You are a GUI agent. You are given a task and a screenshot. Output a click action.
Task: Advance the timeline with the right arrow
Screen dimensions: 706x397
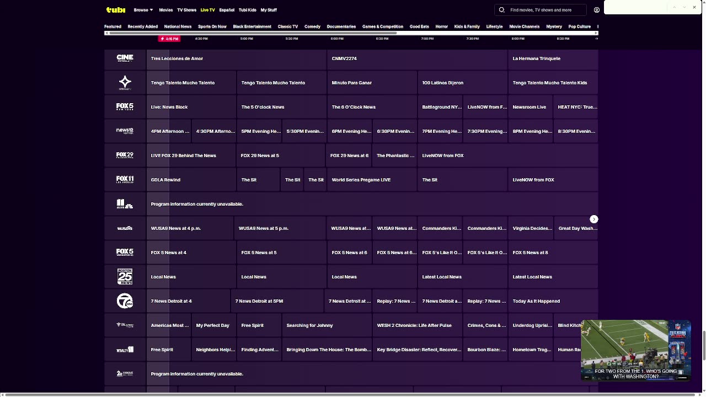coord(596,39)
